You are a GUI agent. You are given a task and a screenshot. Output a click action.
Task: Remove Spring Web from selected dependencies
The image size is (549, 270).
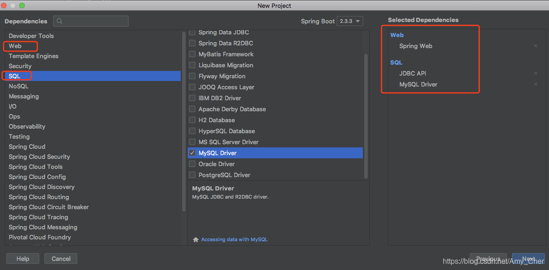(x=535, y=46)
